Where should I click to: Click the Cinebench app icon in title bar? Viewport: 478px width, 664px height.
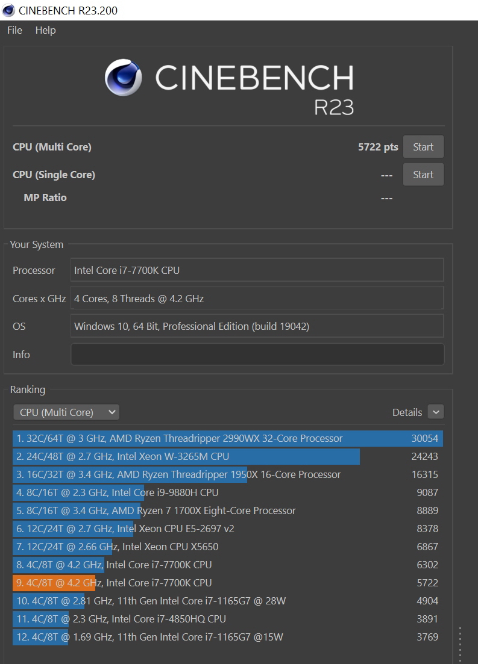(x=9, y=10)
